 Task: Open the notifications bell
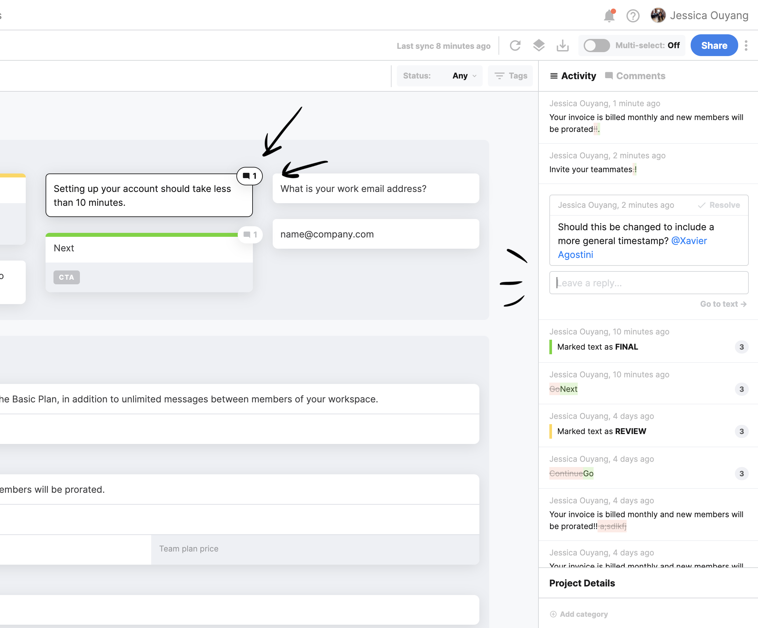click(609, 16)
